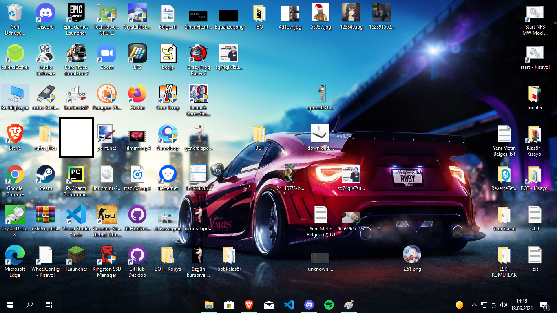Screen dimensions: 557x313
Task: Open the Launch GameShark shortcut
Action: (x=199, y=100)
